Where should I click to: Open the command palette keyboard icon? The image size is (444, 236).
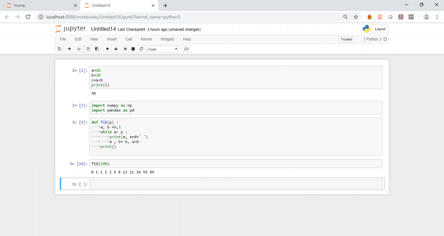186,49
